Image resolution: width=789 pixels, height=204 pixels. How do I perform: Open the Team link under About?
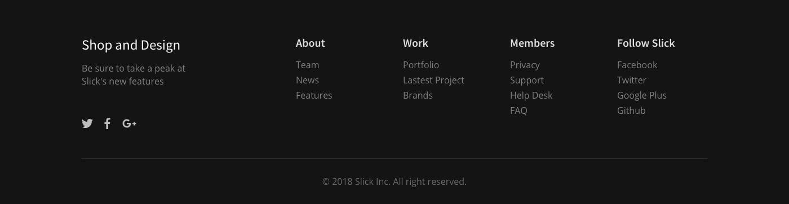tap(307, 65)
